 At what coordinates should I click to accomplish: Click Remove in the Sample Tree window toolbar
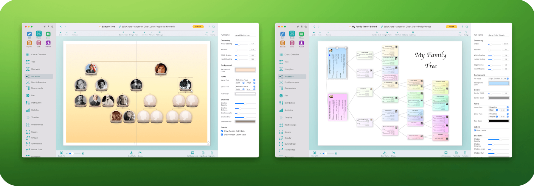tap(75, 33)
